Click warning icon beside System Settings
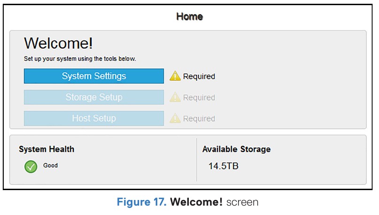 (175, 76)
